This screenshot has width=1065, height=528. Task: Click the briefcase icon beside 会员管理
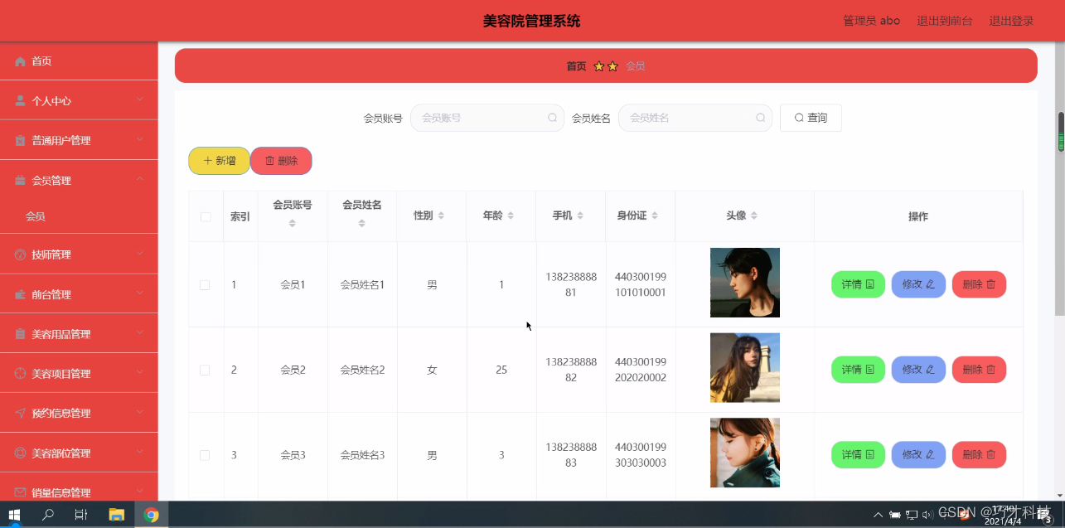[21, 181]
